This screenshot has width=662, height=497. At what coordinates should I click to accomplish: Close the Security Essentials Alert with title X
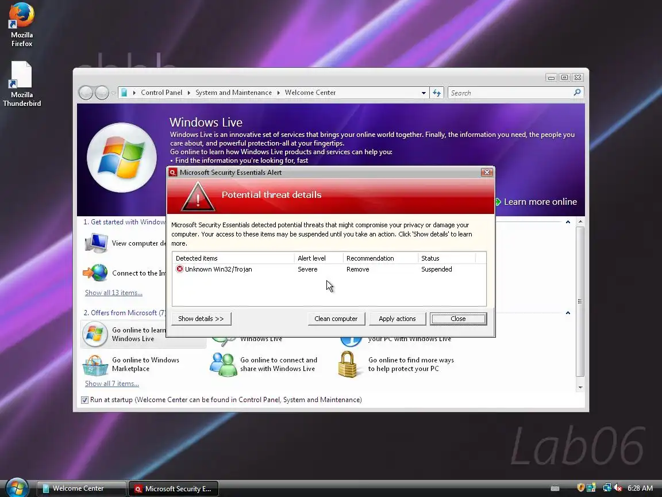(x=487, y=172)
